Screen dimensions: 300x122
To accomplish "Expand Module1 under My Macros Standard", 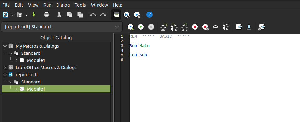I will (17, 60).
